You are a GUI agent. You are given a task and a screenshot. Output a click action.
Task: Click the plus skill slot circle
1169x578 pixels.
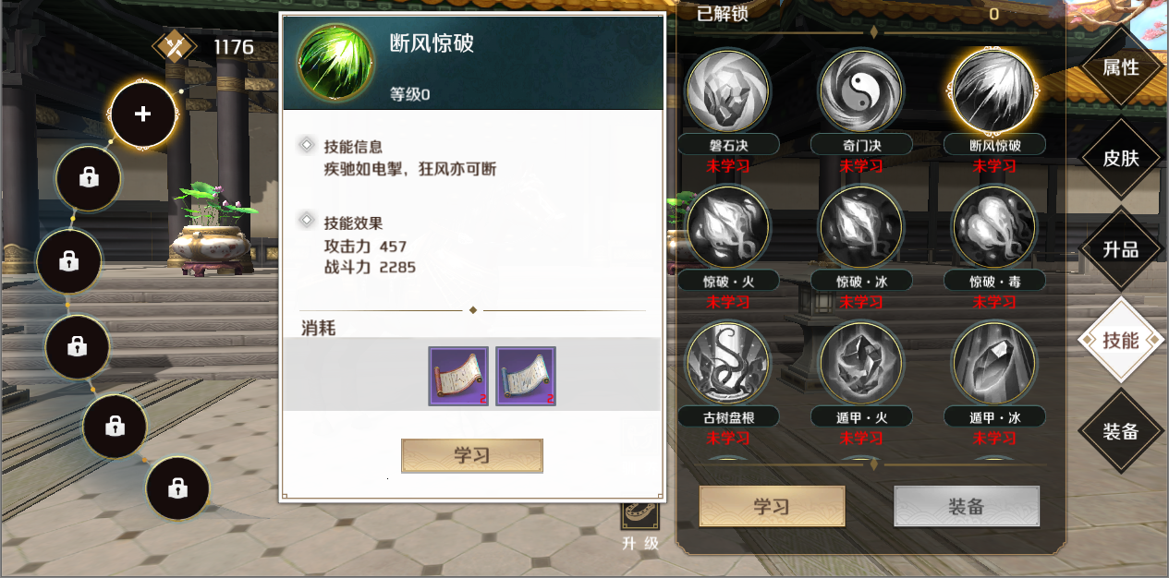(x=142, y=114)
